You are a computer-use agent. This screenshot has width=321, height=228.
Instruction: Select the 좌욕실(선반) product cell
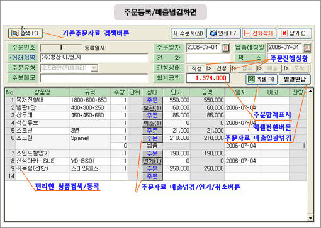(43, 168)
